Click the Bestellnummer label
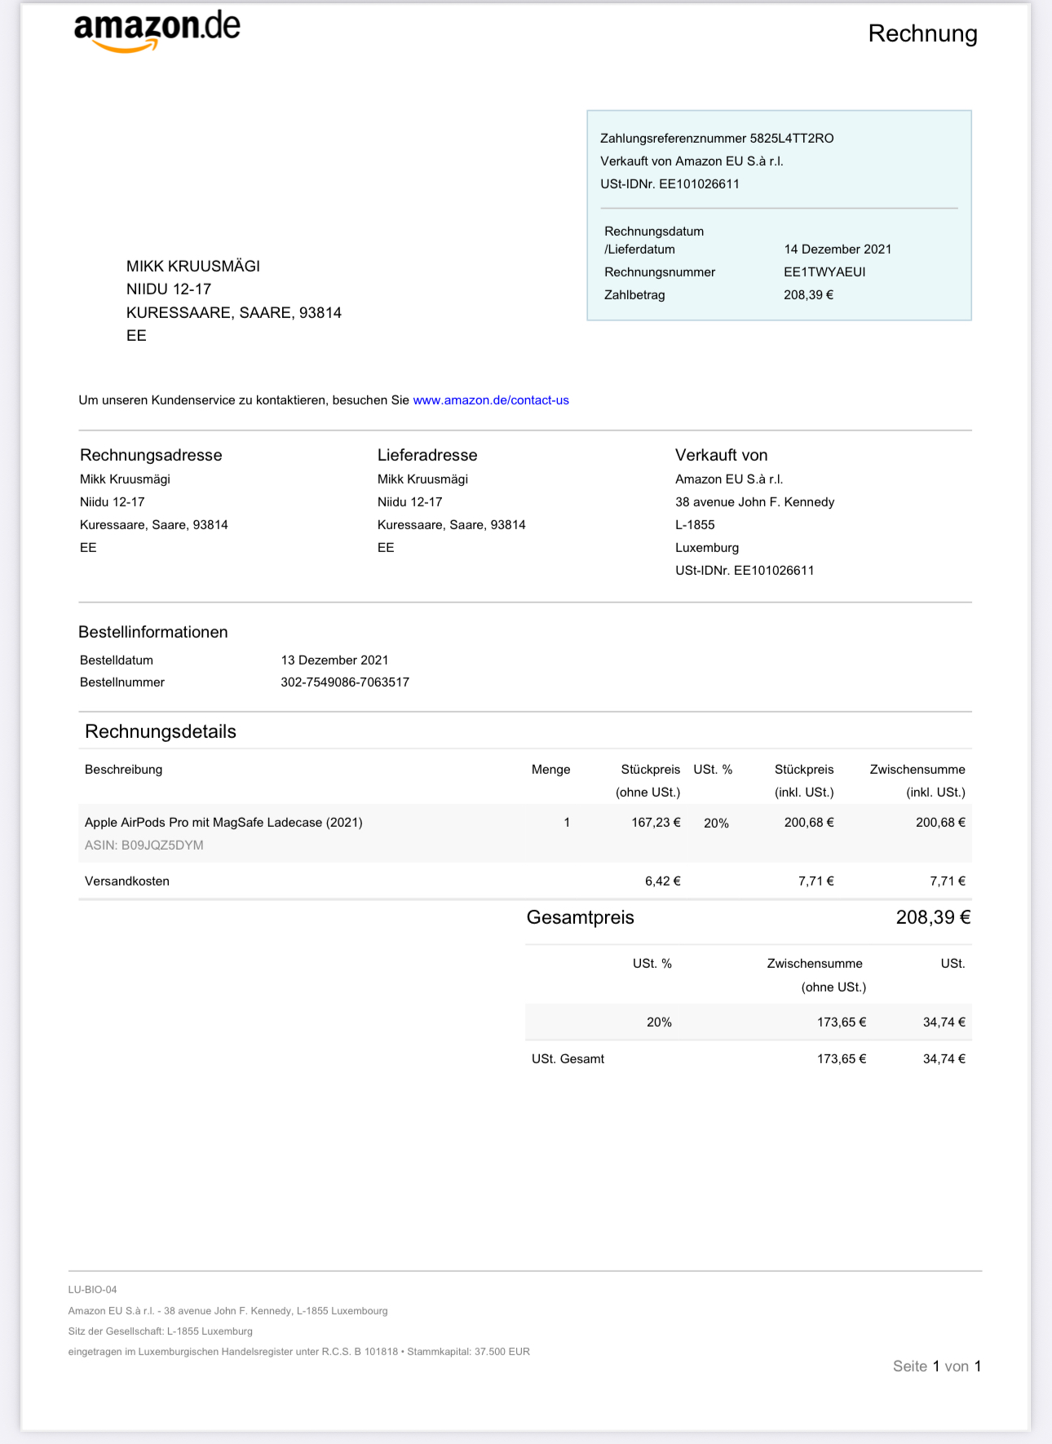This screenshot has height=1444, width=1052. [x=122, y=682]
